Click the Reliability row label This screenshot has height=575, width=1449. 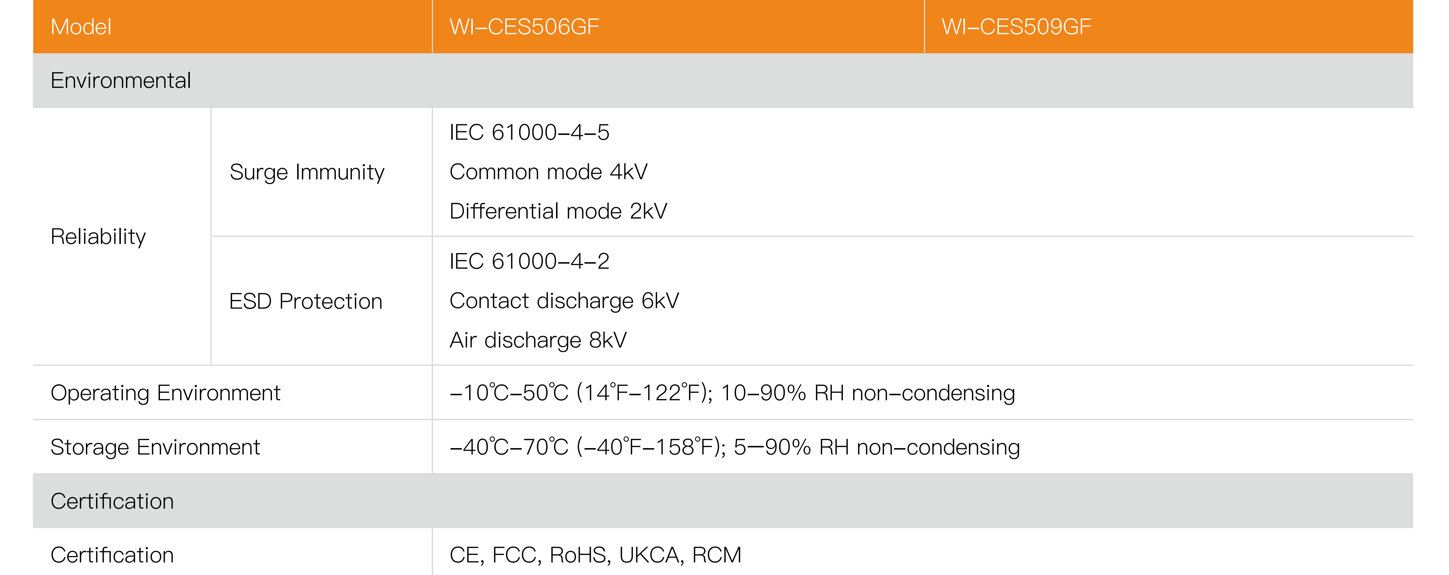point(99,236)
